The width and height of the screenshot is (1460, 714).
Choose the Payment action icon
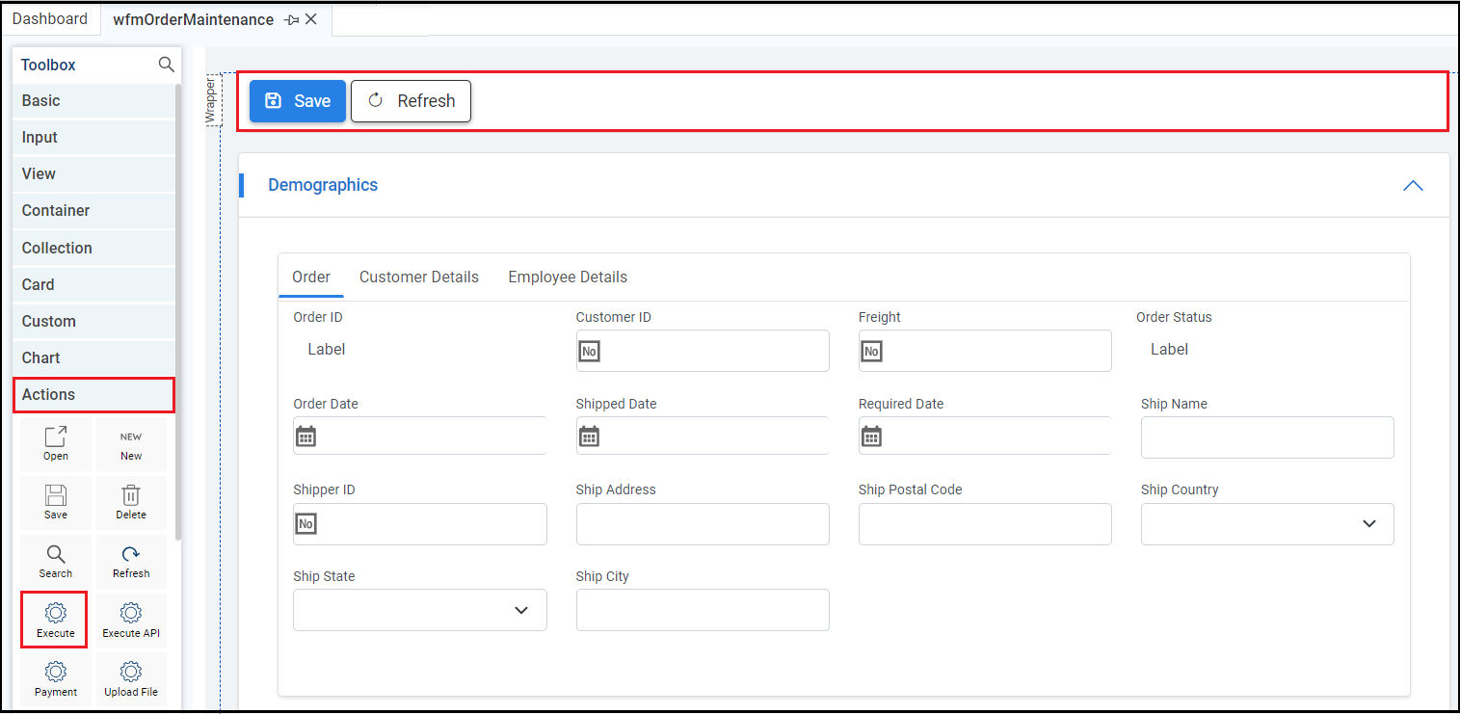(x=56, y=677)
